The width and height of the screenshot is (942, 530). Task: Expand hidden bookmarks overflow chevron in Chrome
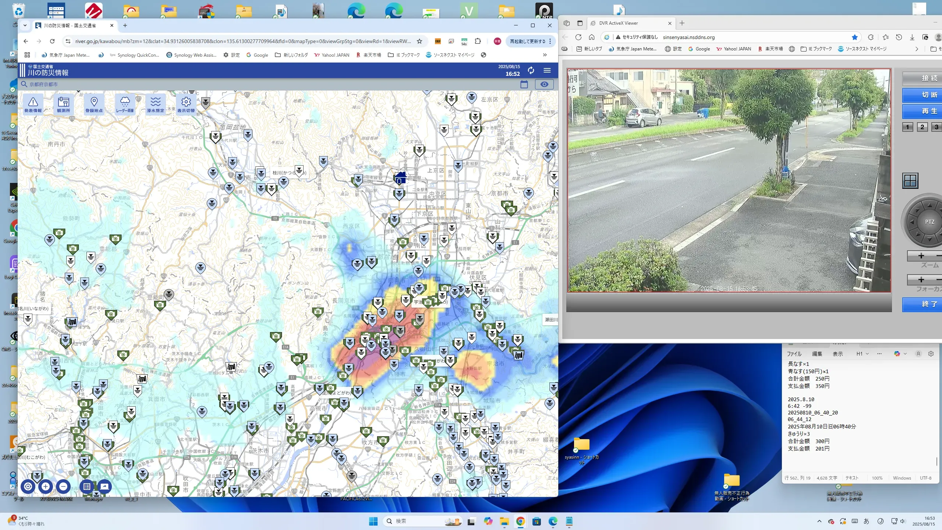545,55
